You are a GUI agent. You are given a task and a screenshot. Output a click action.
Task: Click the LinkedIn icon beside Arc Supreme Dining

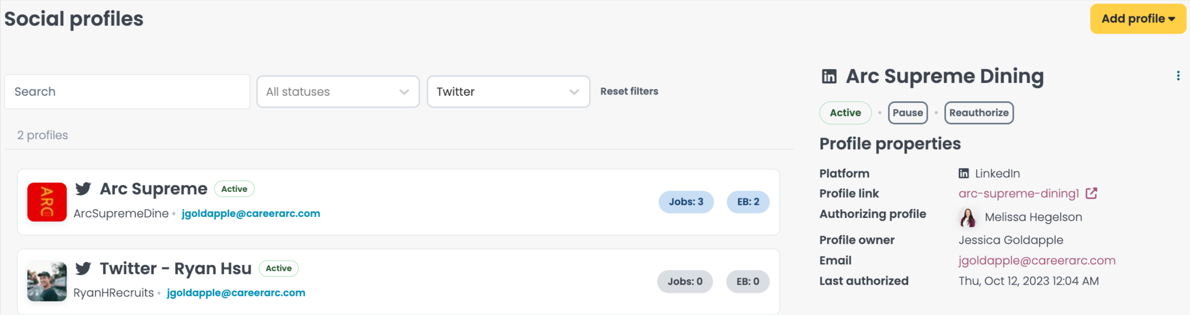coord(829,76)
